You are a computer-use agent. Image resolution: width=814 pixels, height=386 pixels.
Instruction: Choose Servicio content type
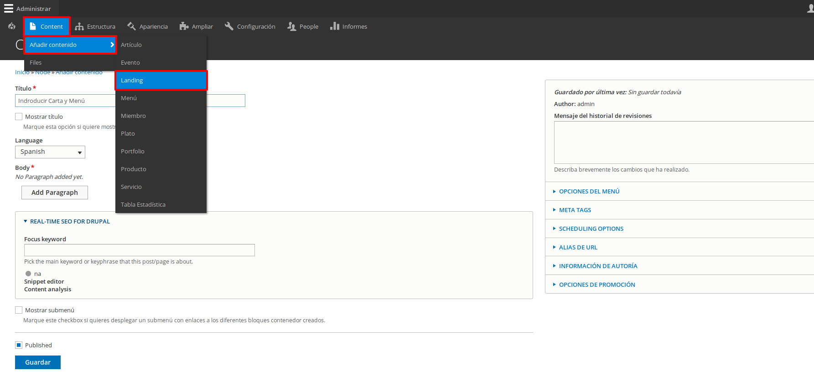click(161, 187)
